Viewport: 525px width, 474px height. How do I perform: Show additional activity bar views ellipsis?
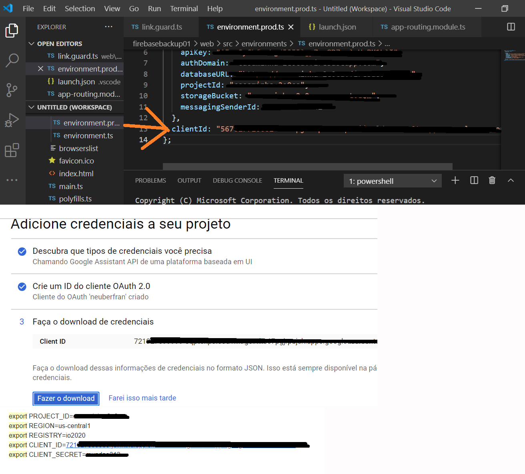click(x=12, y=180)
